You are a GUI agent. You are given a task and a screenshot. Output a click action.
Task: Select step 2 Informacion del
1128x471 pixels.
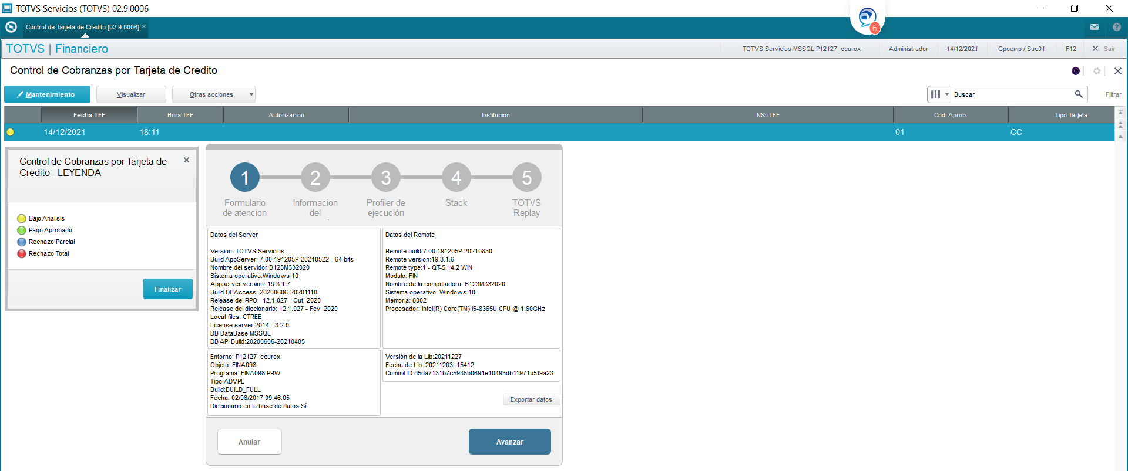315,177
